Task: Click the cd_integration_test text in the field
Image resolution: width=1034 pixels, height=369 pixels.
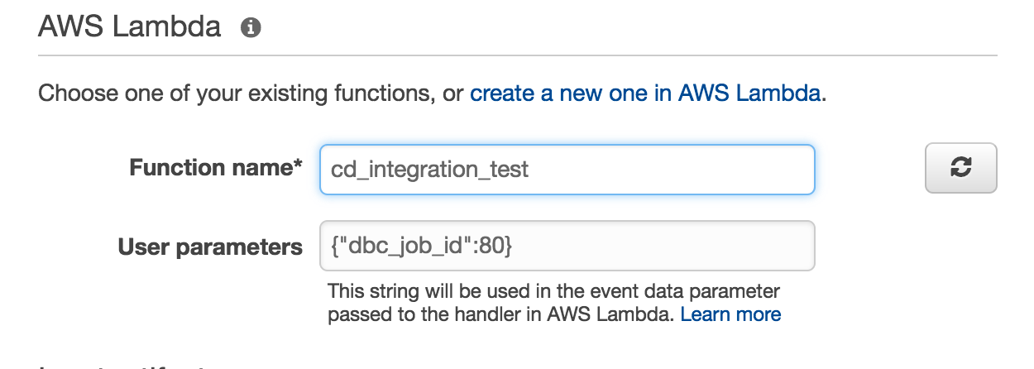Action: tap(429, 170)
